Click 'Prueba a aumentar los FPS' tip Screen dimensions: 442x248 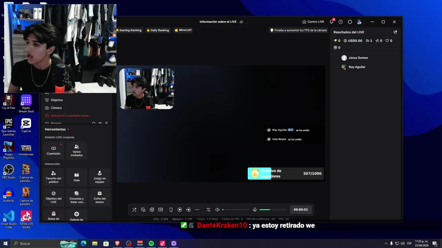pos(298,30)
